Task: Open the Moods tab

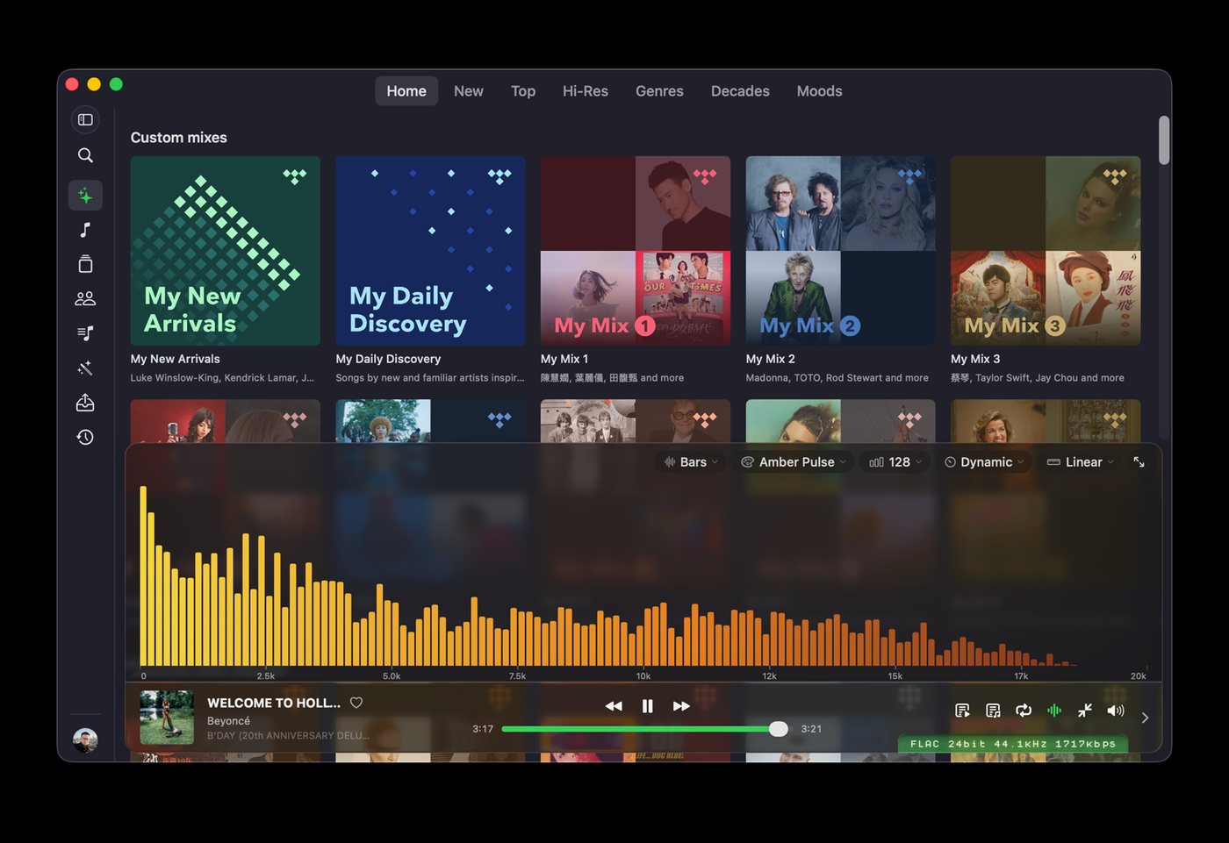Action: (x=820, y=91)
